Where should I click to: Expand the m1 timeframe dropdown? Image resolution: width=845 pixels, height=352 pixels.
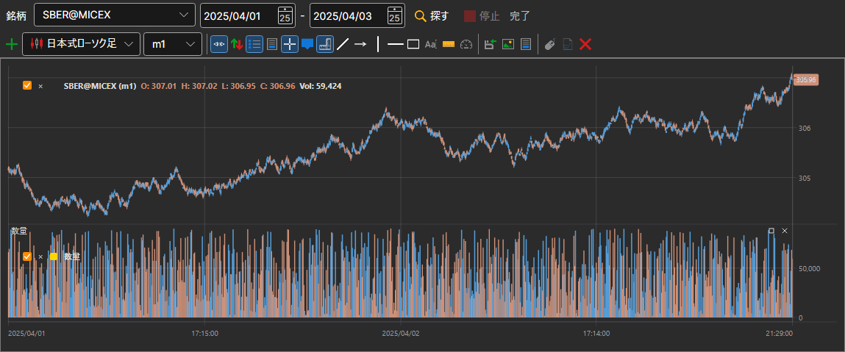click(x=173, y=44)
